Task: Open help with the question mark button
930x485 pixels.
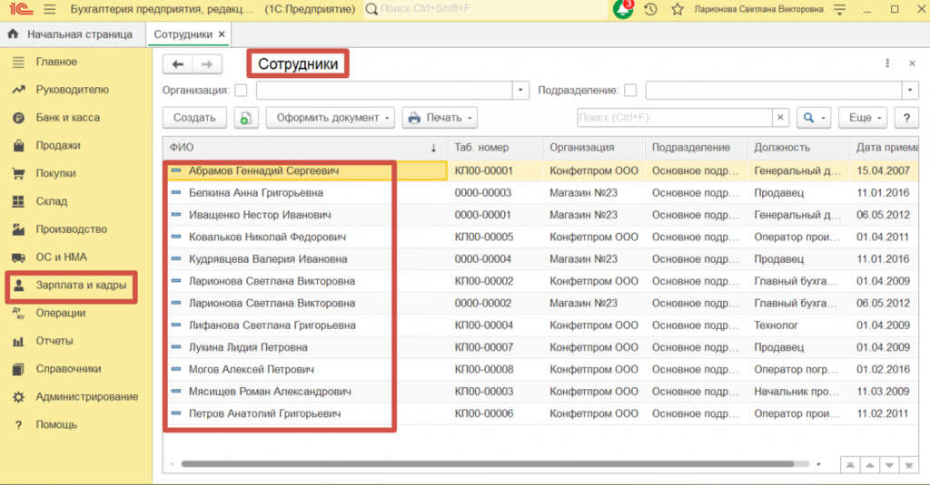Action: 906,118
